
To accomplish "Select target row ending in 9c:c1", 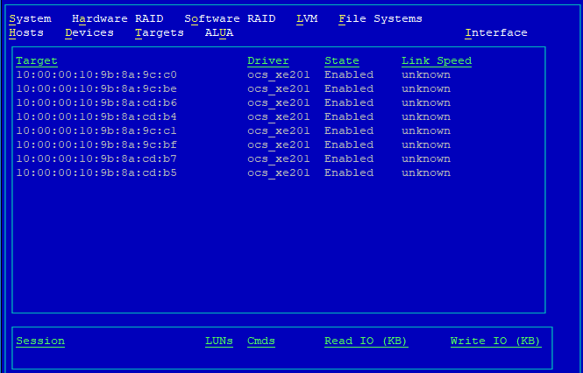I will click(96, 130).
